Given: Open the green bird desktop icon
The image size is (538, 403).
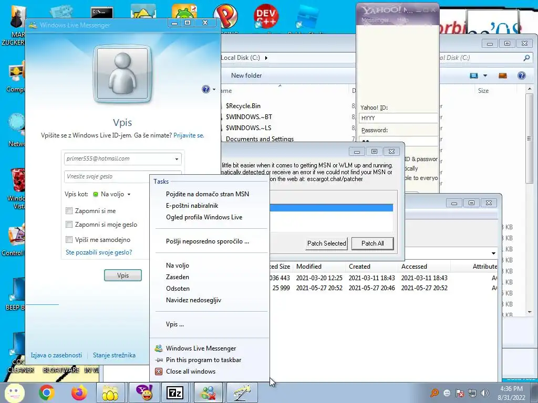Looking at the screenshot, I should point(184,13).
